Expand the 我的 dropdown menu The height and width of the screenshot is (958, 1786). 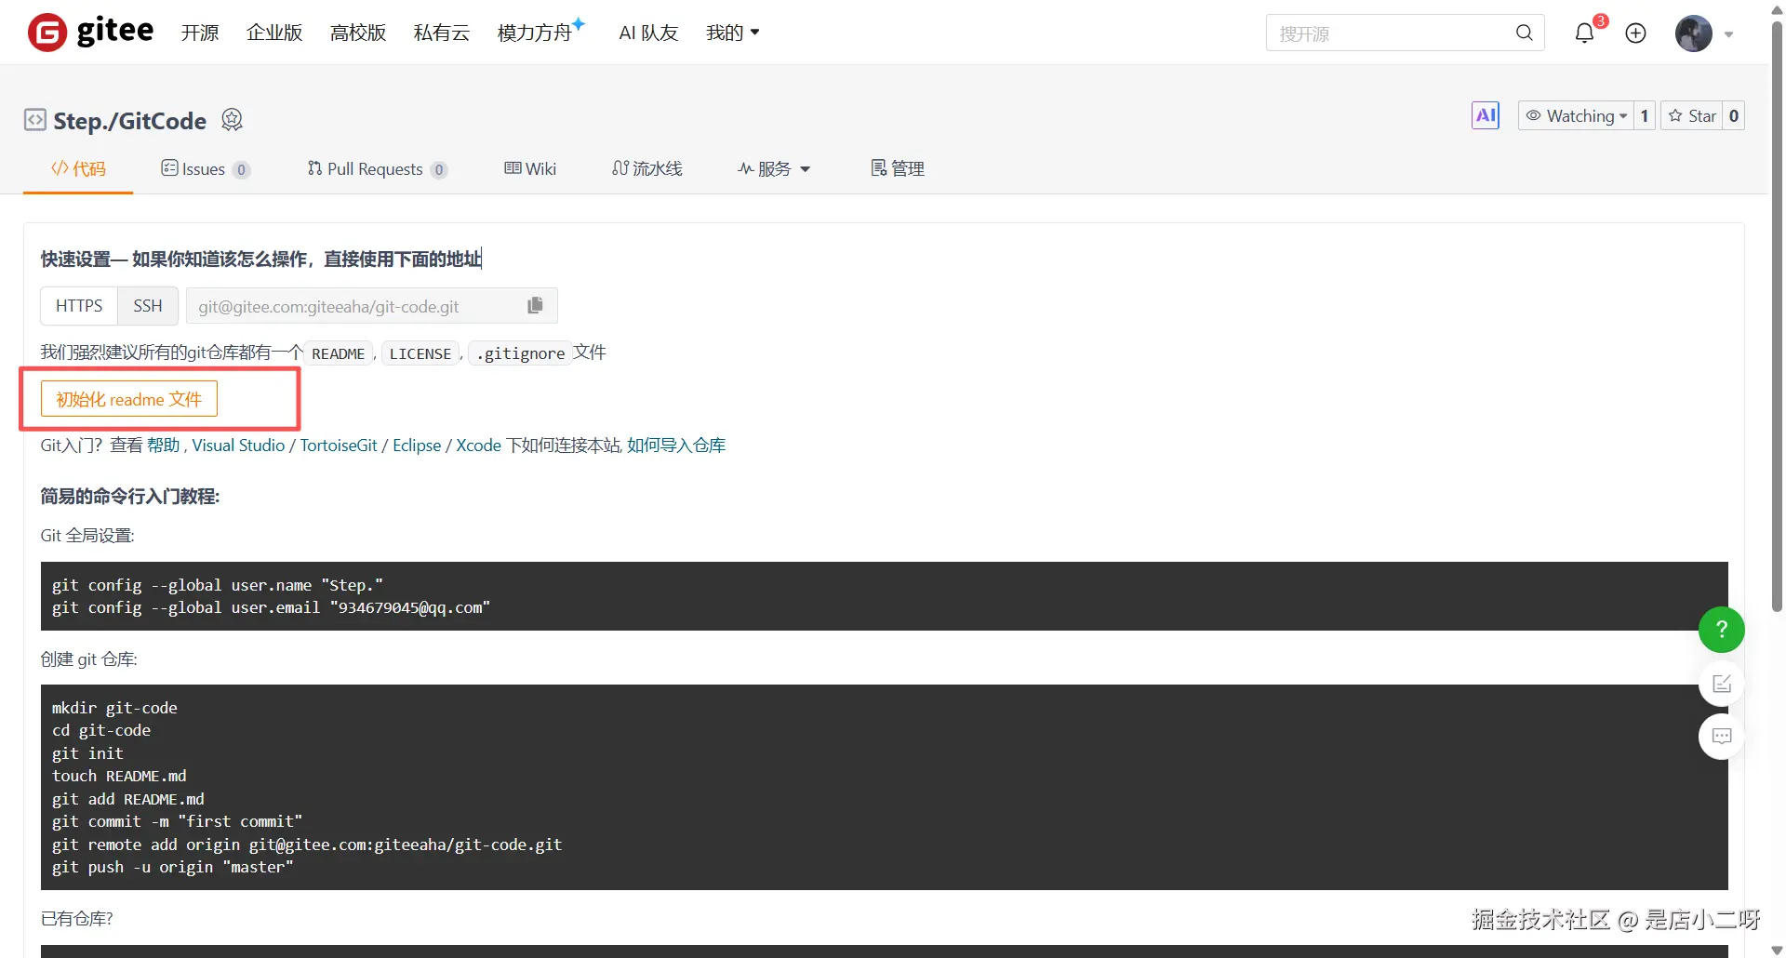click(x=733, y=33)
